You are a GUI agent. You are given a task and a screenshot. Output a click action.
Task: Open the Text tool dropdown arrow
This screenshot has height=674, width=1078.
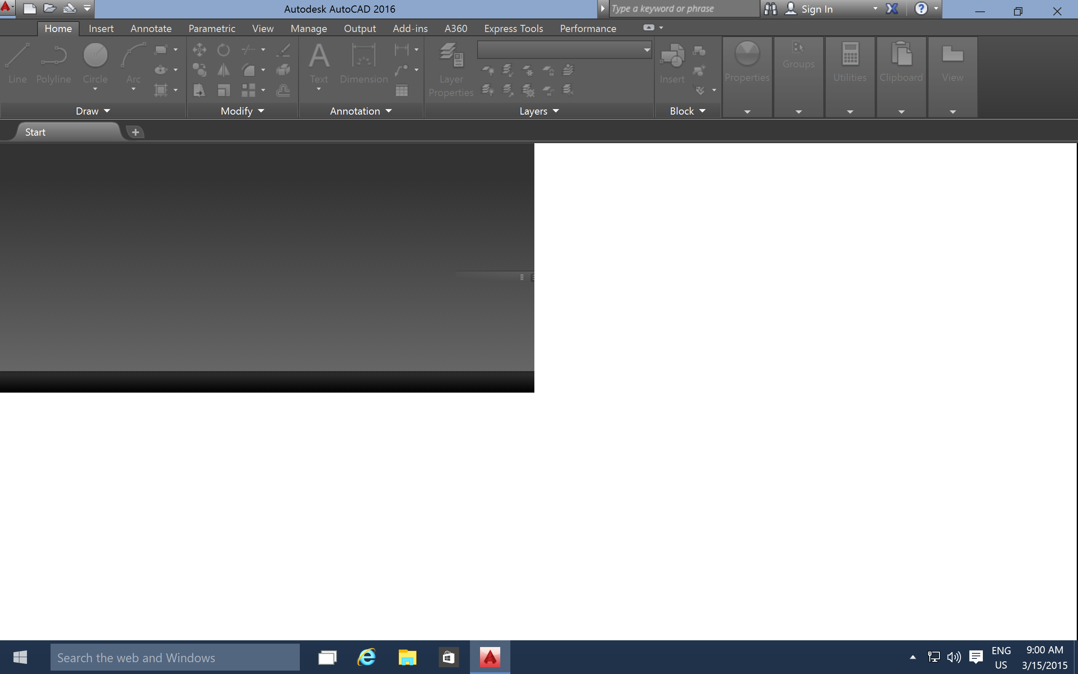tap(319, 89)
